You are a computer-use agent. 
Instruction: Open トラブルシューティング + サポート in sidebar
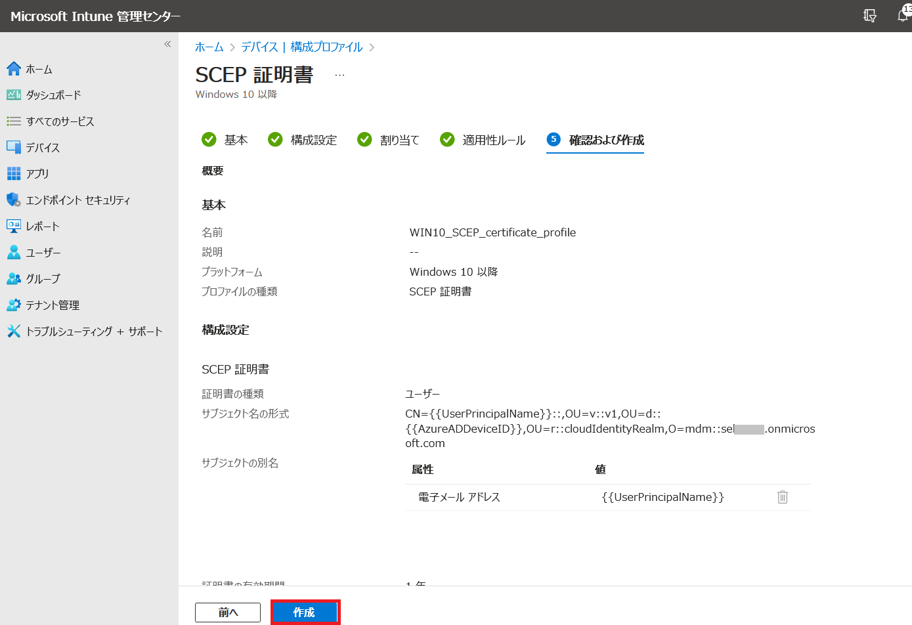pos(95,331)
